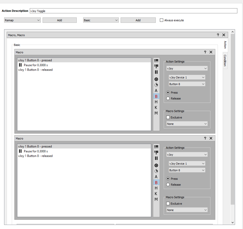Open the vJoy Device 1 dropdown in the second Macro panel
This screenshot has height=229, width=243.
click(187, 164)
